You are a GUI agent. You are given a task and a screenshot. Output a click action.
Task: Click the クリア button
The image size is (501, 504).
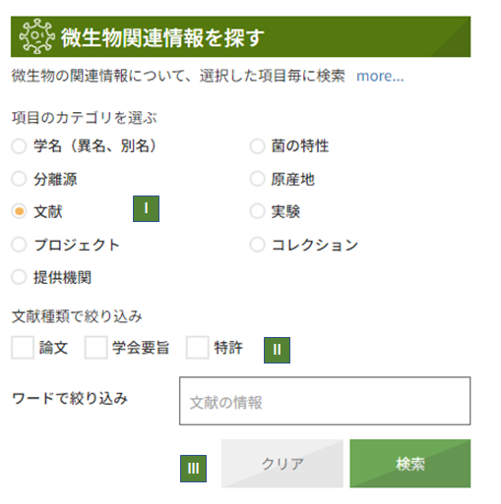tap(282, 464)
